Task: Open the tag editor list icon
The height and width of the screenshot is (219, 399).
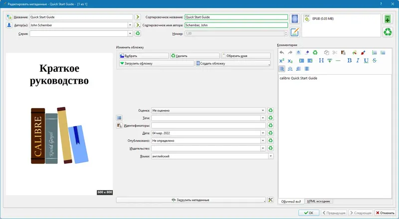Action: click(x=119, y=118)
